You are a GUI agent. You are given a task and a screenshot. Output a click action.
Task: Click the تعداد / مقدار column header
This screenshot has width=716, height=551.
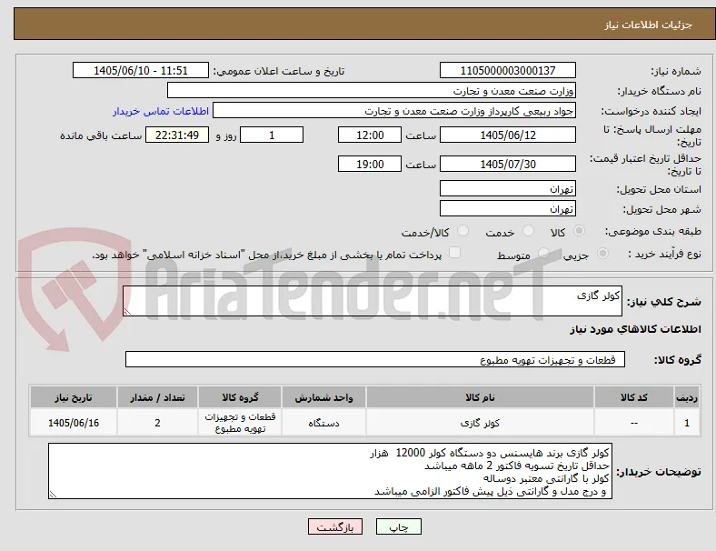[x=157, y=397]
